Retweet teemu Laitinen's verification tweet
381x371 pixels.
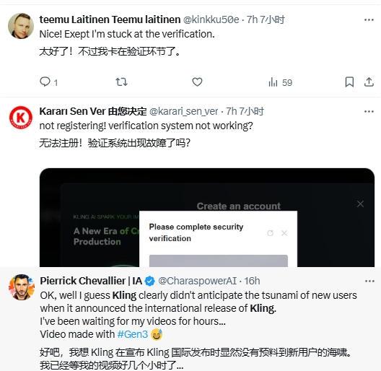click(x=121, y=82)
